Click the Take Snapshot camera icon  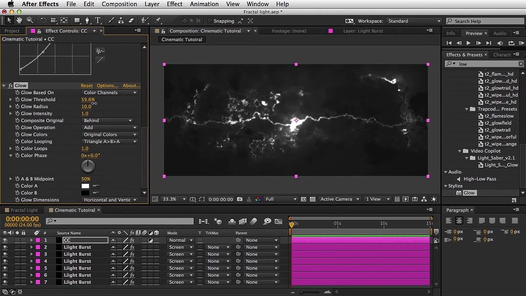point(240,199)
